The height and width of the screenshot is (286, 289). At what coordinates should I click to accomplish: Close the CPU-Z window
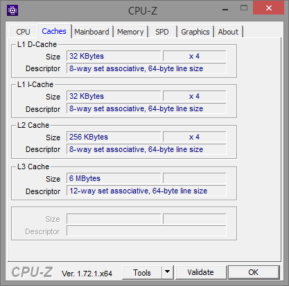coord(269,8)
